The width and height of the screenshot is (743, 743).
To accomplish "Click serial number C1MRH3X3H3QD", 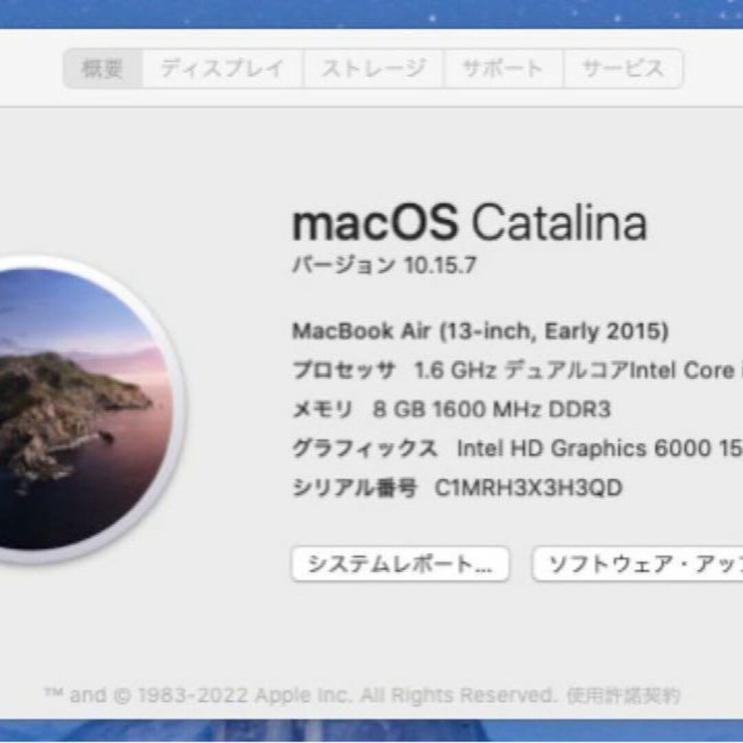I will pyautogui.click(x=528, y=488).
